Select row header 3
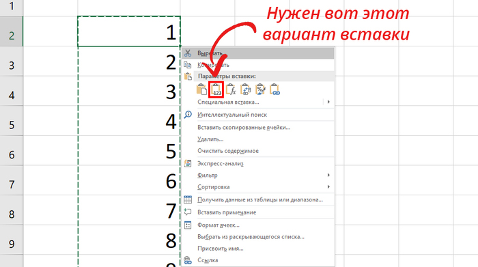 point(12,61)
